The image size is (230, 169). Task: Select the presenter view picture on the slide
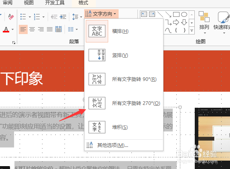click(x=212, y=139)
